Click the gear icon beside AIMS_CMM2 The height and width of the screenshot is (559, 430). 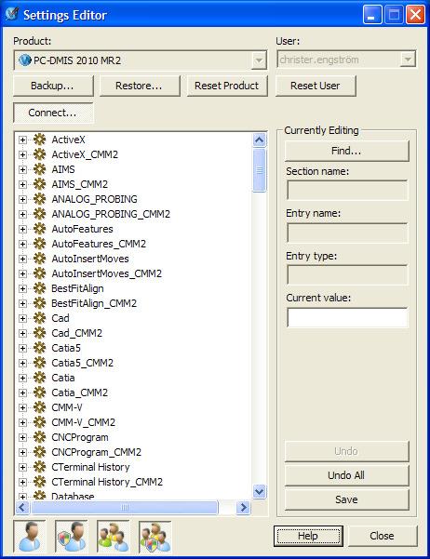[40, 184]
